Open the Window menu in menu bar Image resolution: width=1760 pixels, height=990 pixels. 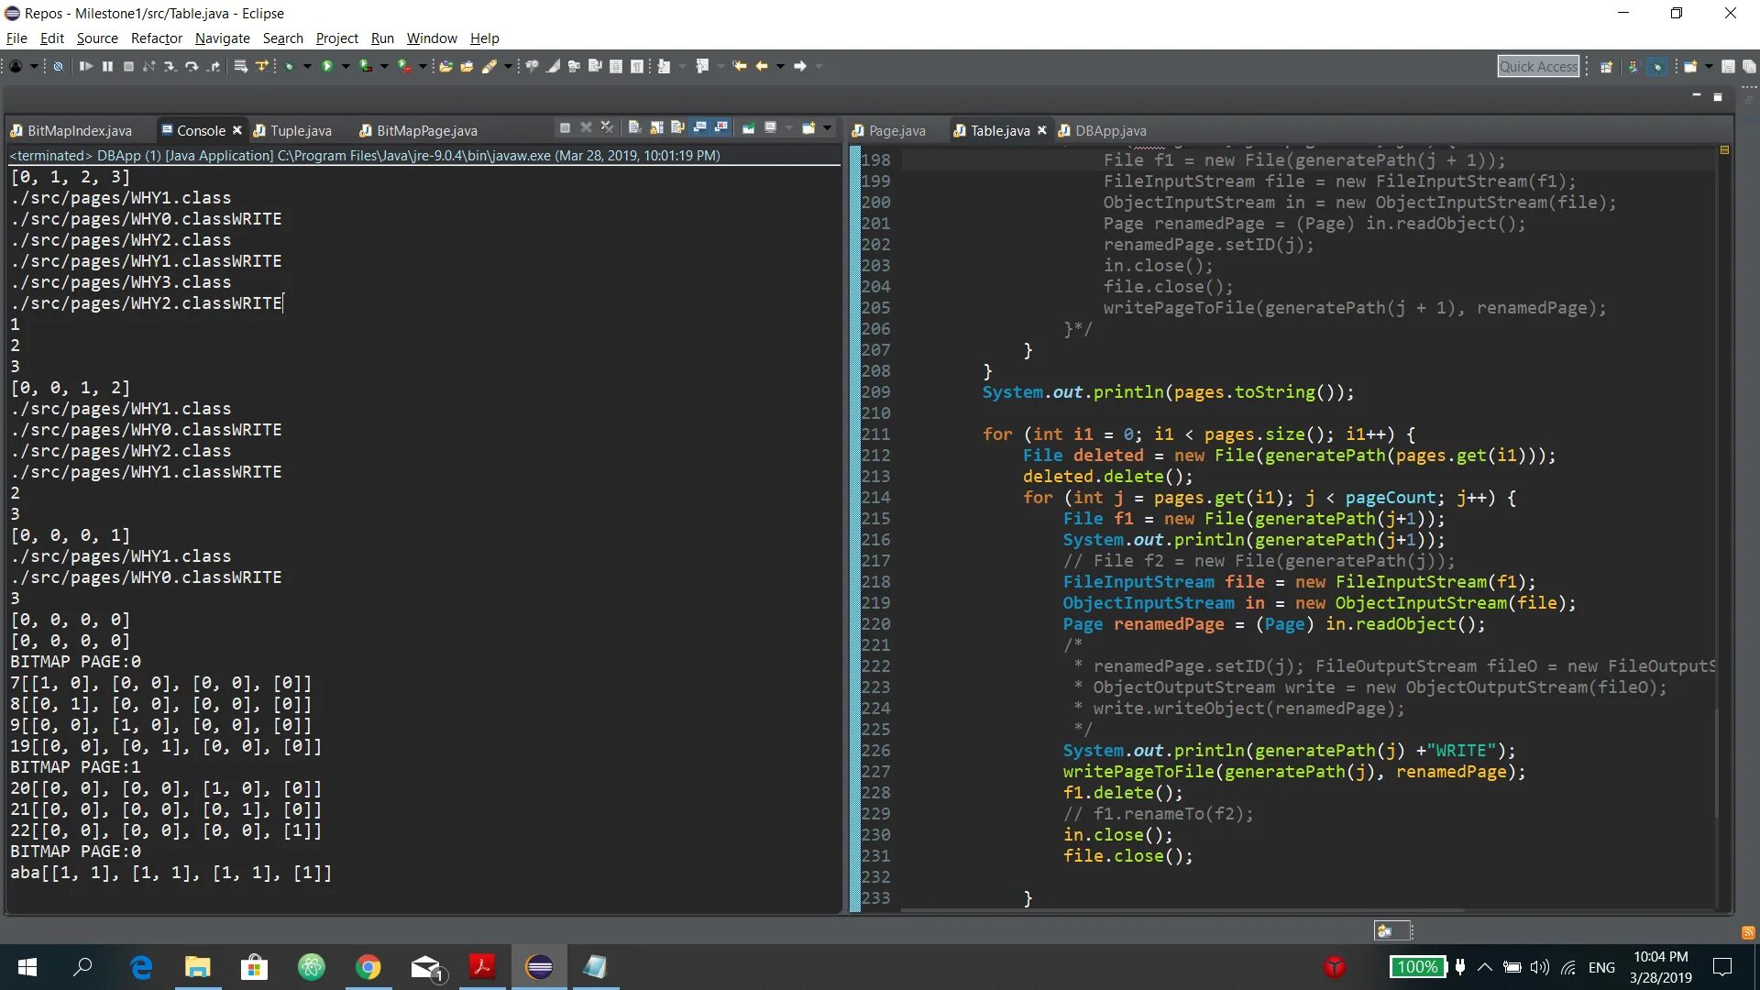pyautogui.click(x=430, y=38)
